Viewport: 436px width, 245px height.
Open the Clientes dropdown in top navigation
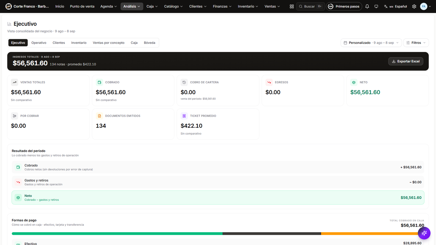tap(198, 7)
